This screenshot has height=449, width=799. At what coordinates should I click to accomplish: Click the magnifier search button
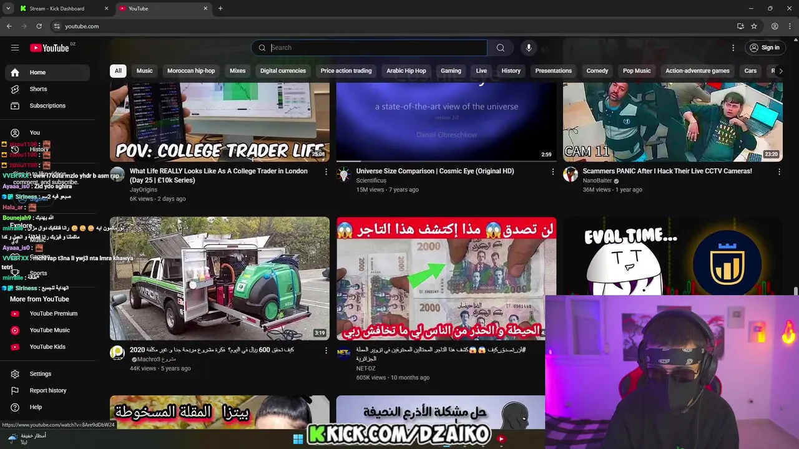pyautogui.click(x=500, y=47)
